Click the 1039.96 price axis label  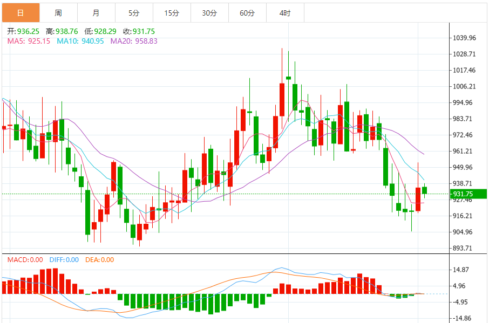tap(464, 38)
